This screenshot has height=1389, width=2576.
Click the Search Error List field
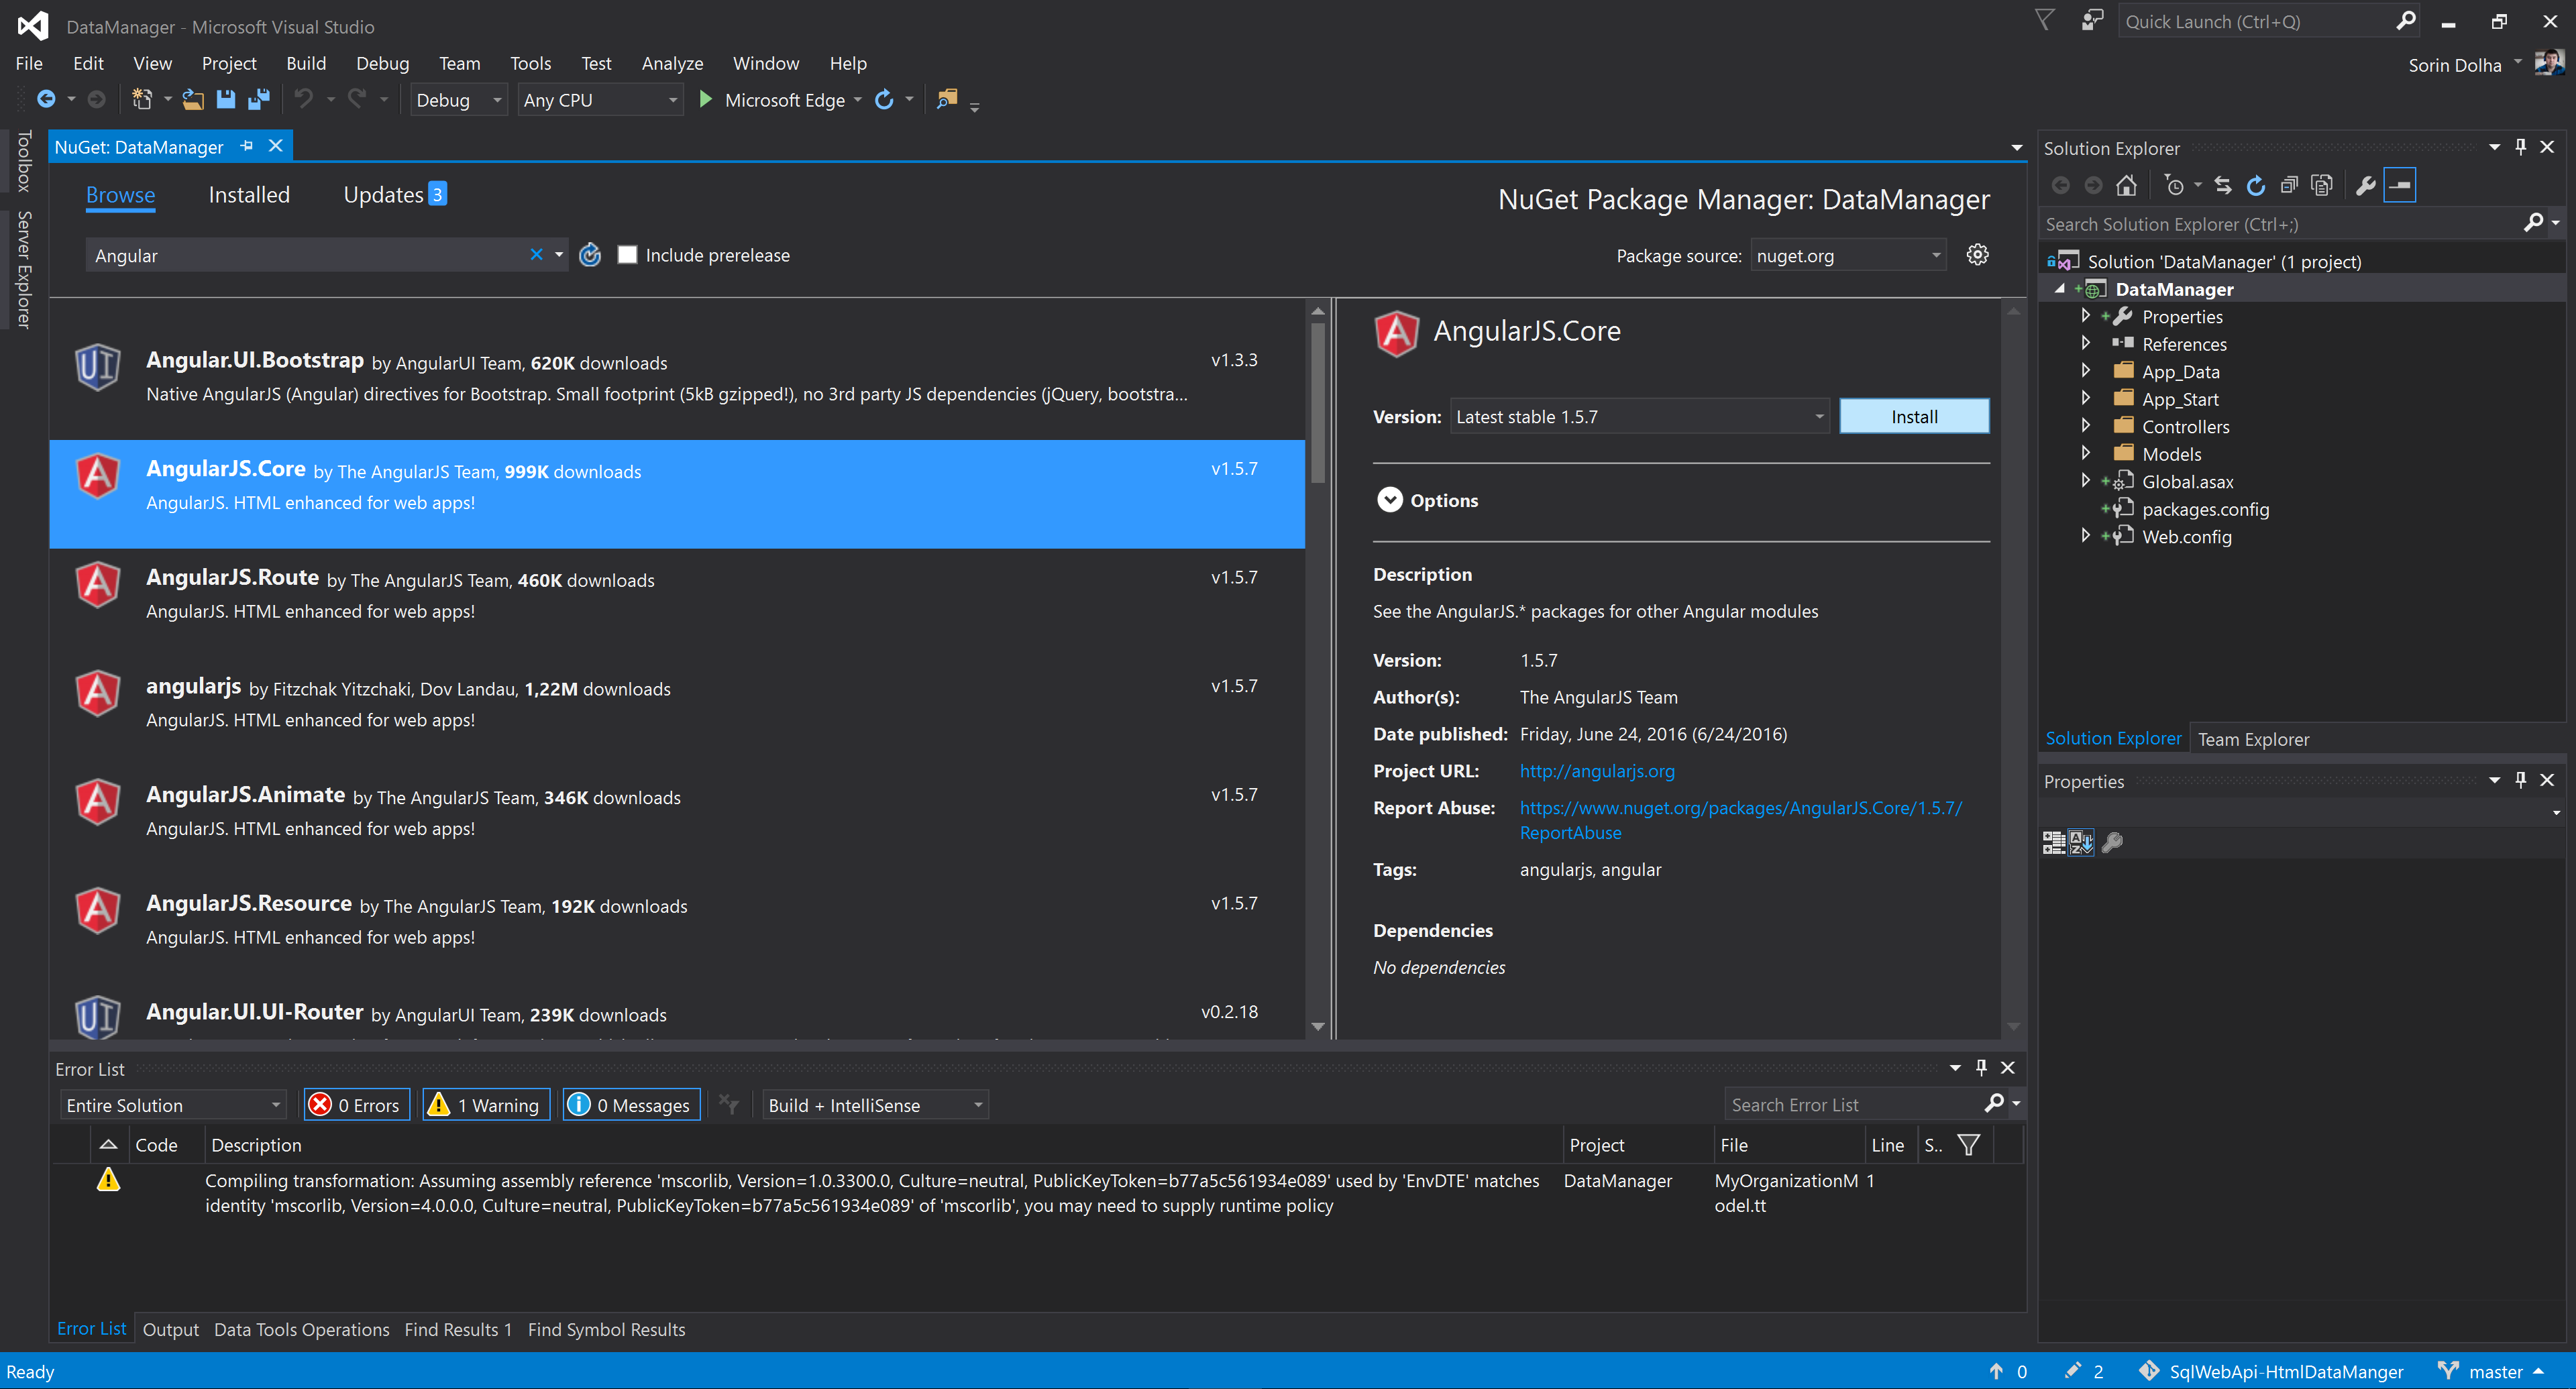coord(1855,1105)
